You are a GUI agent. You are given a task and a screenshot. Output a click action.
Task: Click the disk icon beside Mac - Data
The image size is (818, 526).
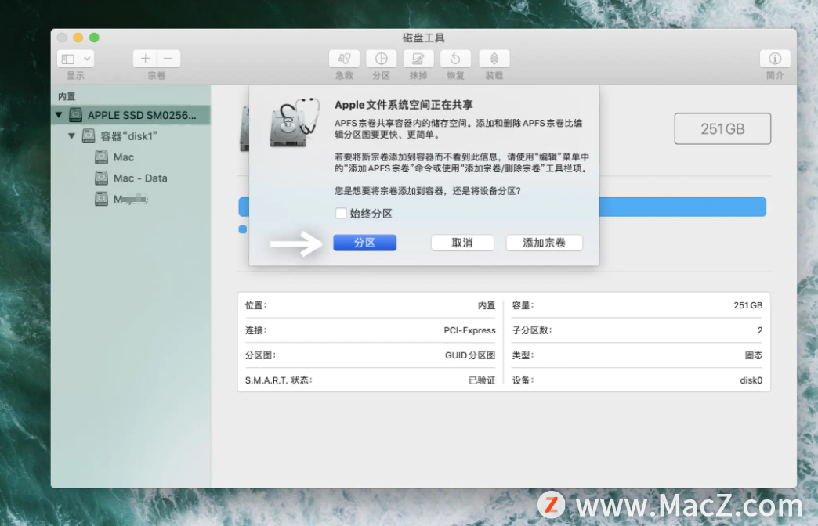tap(101, 178)
